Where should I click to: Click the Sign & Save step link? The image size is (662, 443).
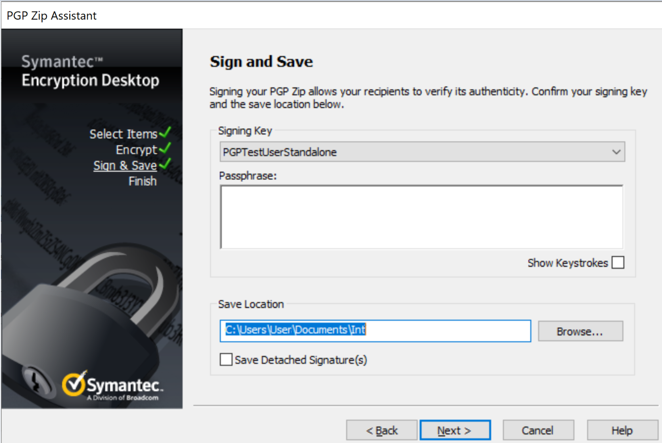[x=125, y=165]
